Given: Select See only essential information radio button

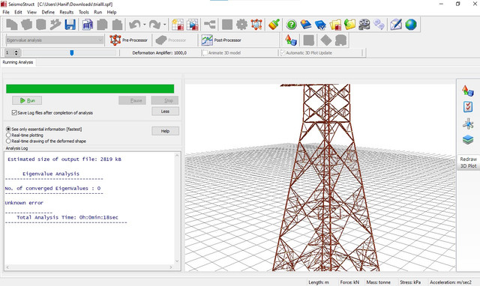Looking at the screenshot, I should coord(8,130).
